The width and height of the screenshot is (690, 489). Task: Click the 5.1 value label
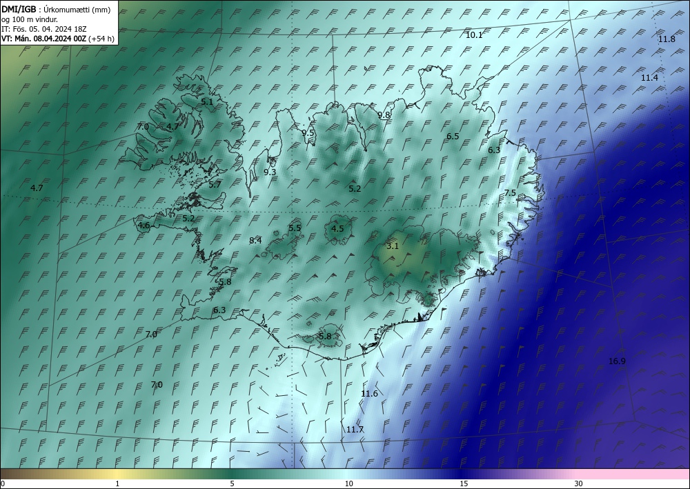[207, 101]
